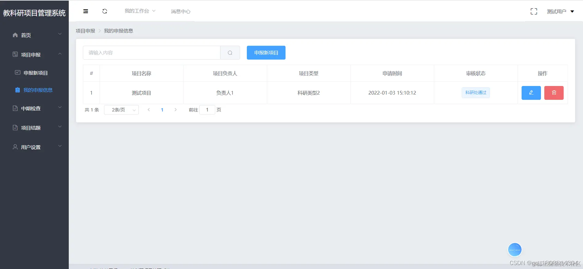
Task: Click 我的申报信息 in the breadcrumb
Action: (119, 31)
